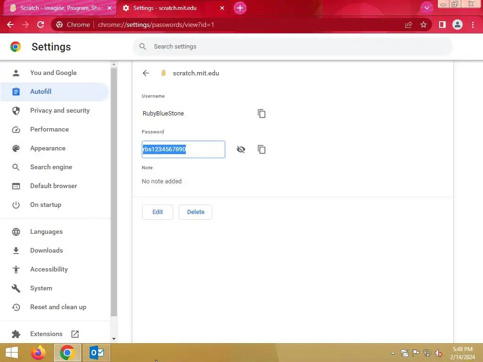The width and height of the screenshot is (483, 362).
Task: Open Outlook from the taskbar
Action: point(97,353)
